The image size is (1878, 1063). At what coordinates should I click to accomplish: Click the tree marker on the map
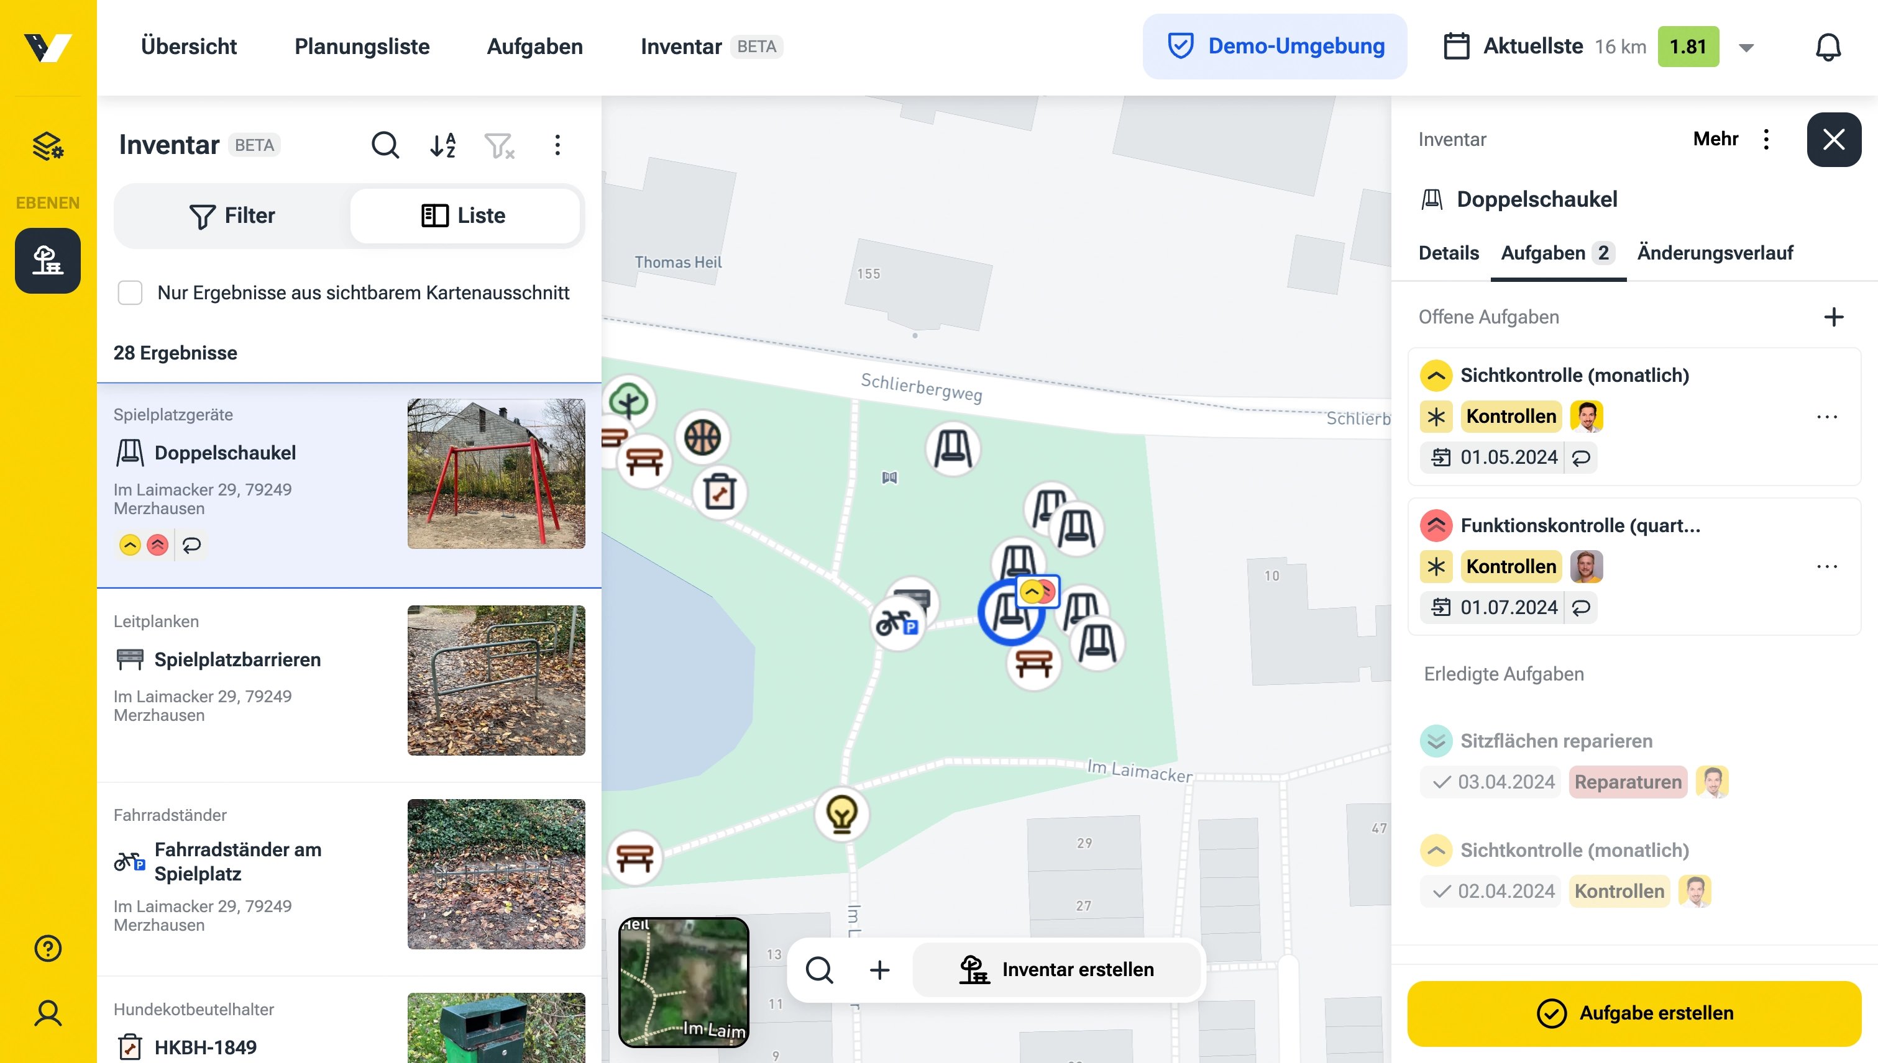(628, 400)
